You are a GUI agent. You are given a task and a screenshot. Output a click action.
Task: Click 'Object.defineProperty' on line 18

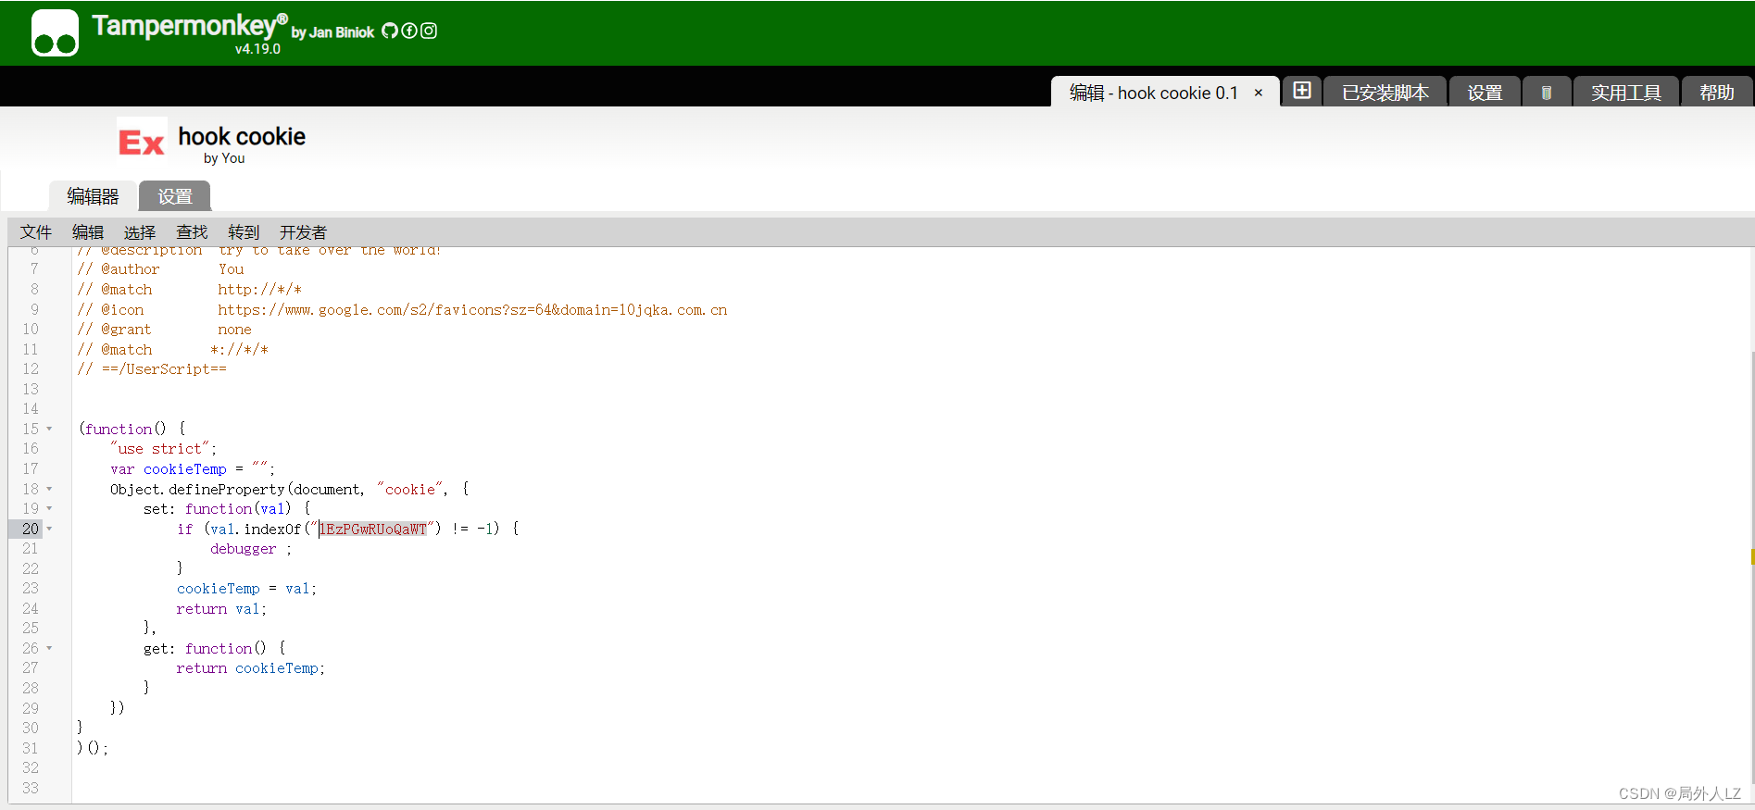click(197, 489)
